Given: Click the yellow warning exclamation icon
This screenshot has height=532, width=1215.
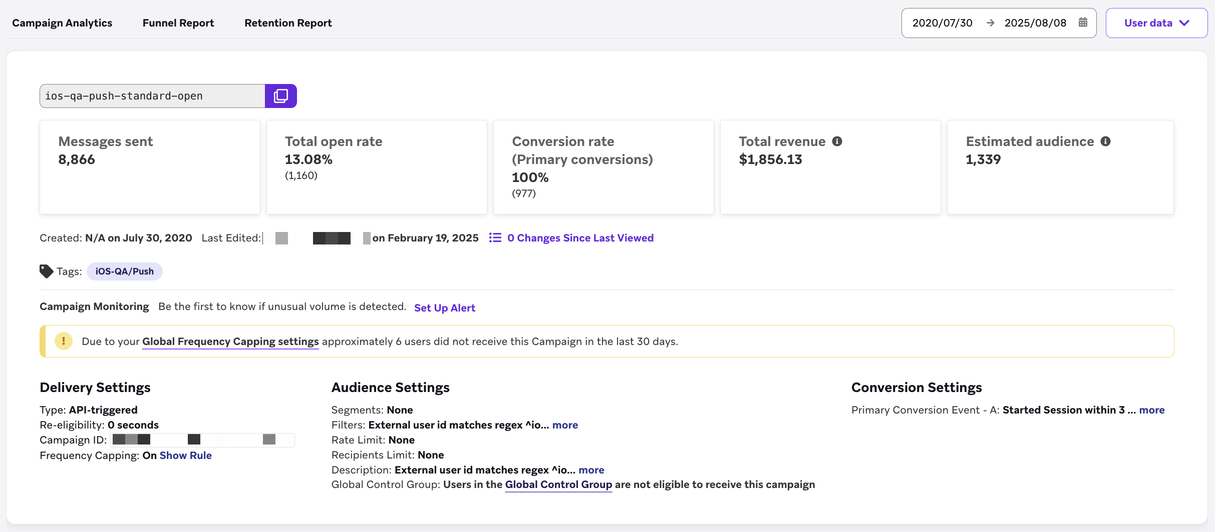Looking at the screenshot, I should [64, 341].
